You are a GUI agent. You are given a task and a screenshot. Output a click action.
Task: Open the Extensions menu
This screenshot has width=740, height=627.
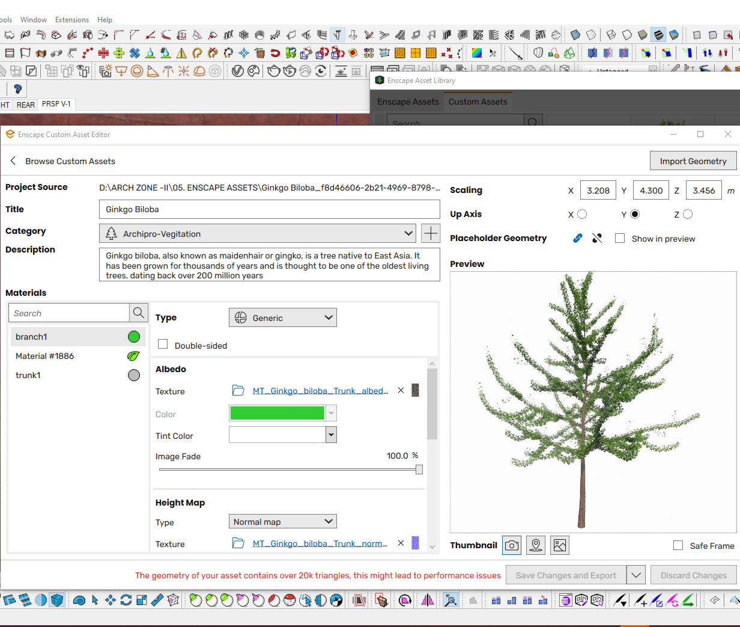(72, 20)
